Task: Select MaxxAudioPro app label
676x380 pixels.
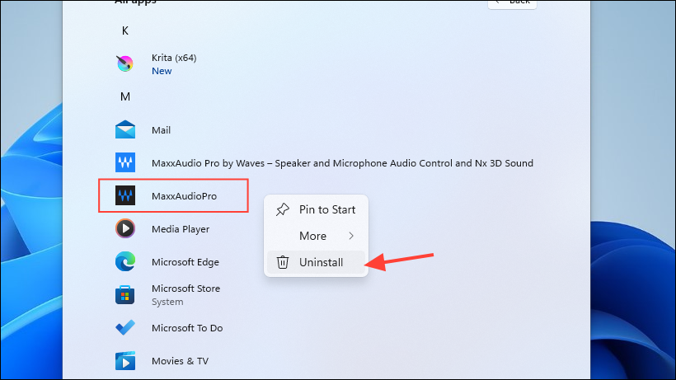Action: (184, 196)
